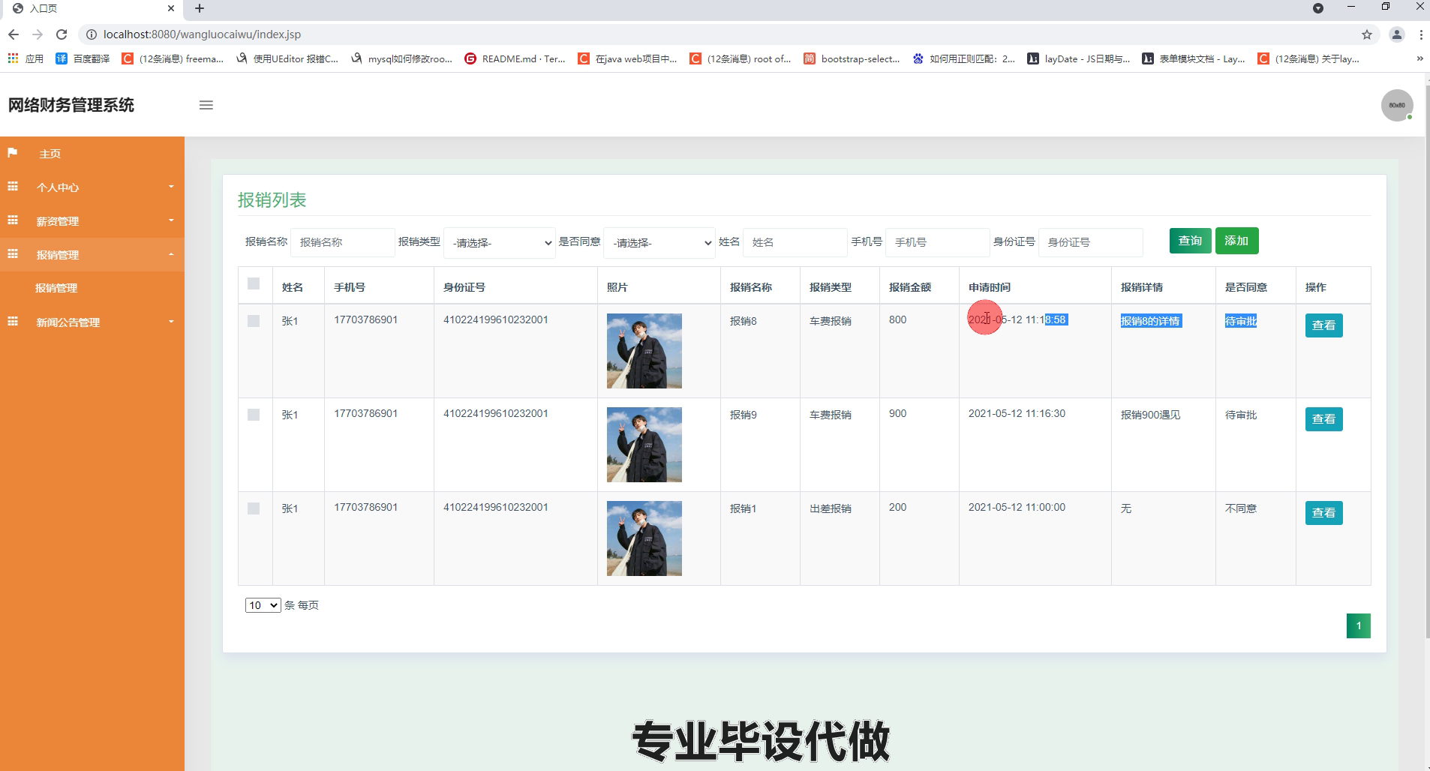
Task: View details of 报销1 row
Action: 1323,513
